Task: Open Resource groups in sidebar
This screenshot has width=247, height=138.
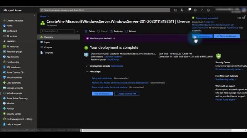Action: (14, 52)
